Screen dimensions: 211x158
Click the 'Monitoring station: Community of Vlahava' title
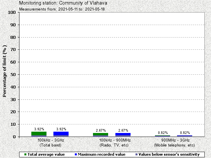coord(63,3)
